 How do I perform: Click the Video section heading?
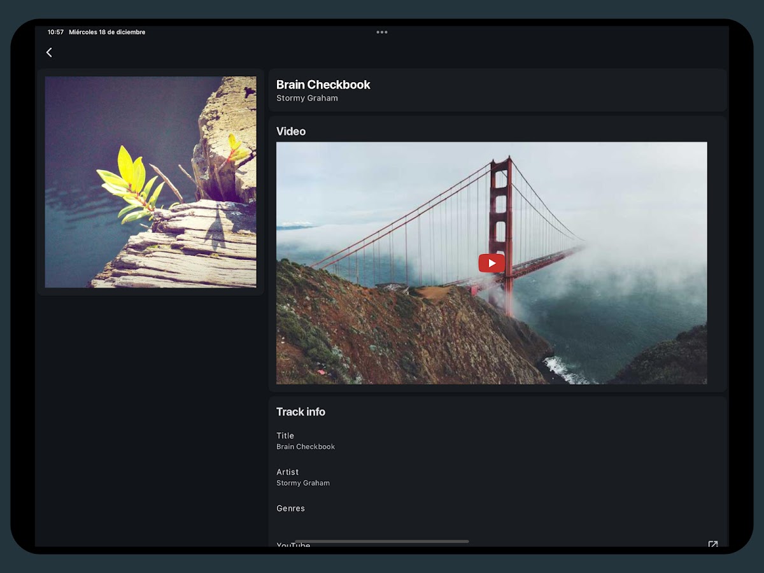(291, 131)
